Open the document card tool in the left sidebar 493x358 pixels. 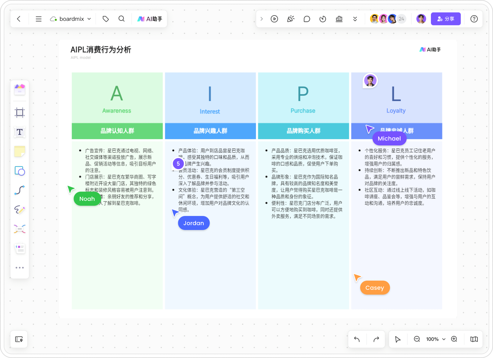click(x=20, y=248)
